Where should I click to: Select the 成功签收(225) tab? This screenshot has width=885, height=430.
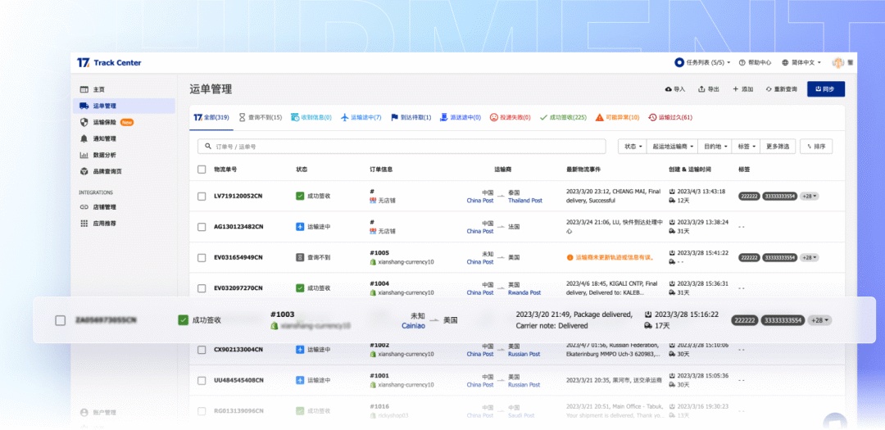(x=563, y=117)
